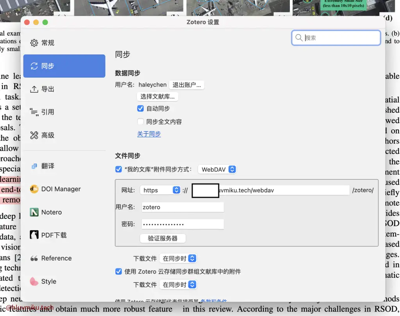Open the https protocol dropdown
This screenshot has height=316, width=400.
click(161, 190)
